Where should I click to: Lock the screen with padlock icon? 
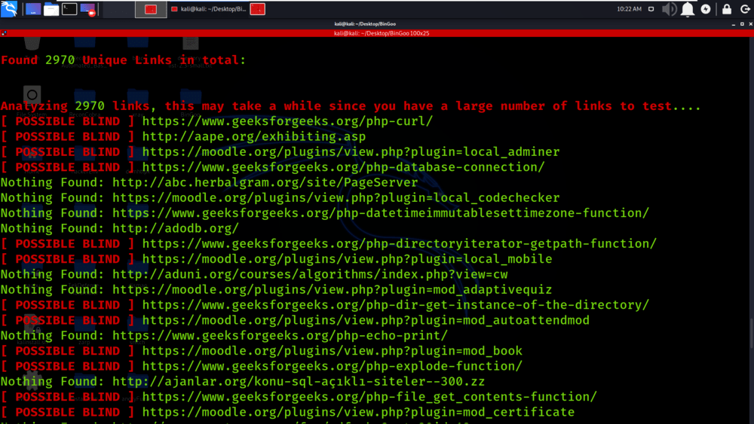click(x=727, y=9)
